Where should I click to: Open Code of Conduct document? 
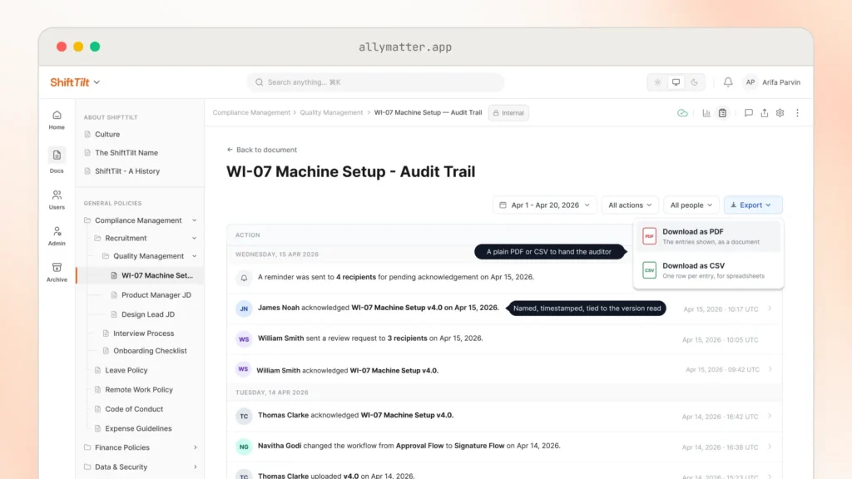point(134,409)
